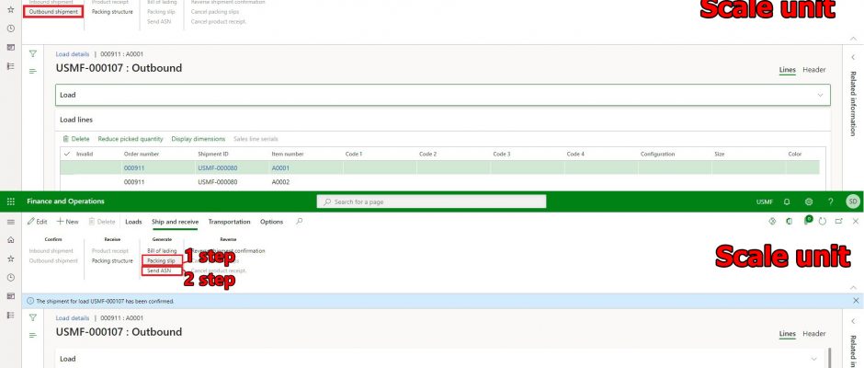
Task: Click Display dimensions
Action: (199, 139)
